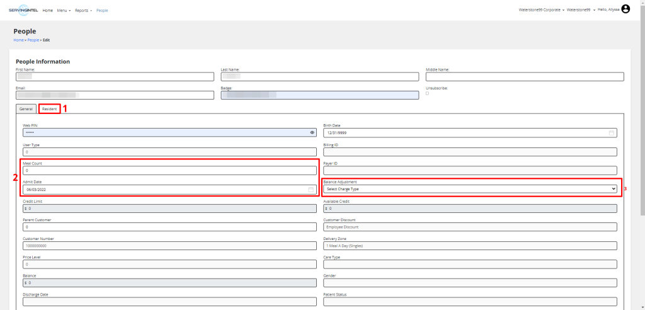
Task: Toggle the Unsubscribe checkbox
Action: tap(428, 93)
